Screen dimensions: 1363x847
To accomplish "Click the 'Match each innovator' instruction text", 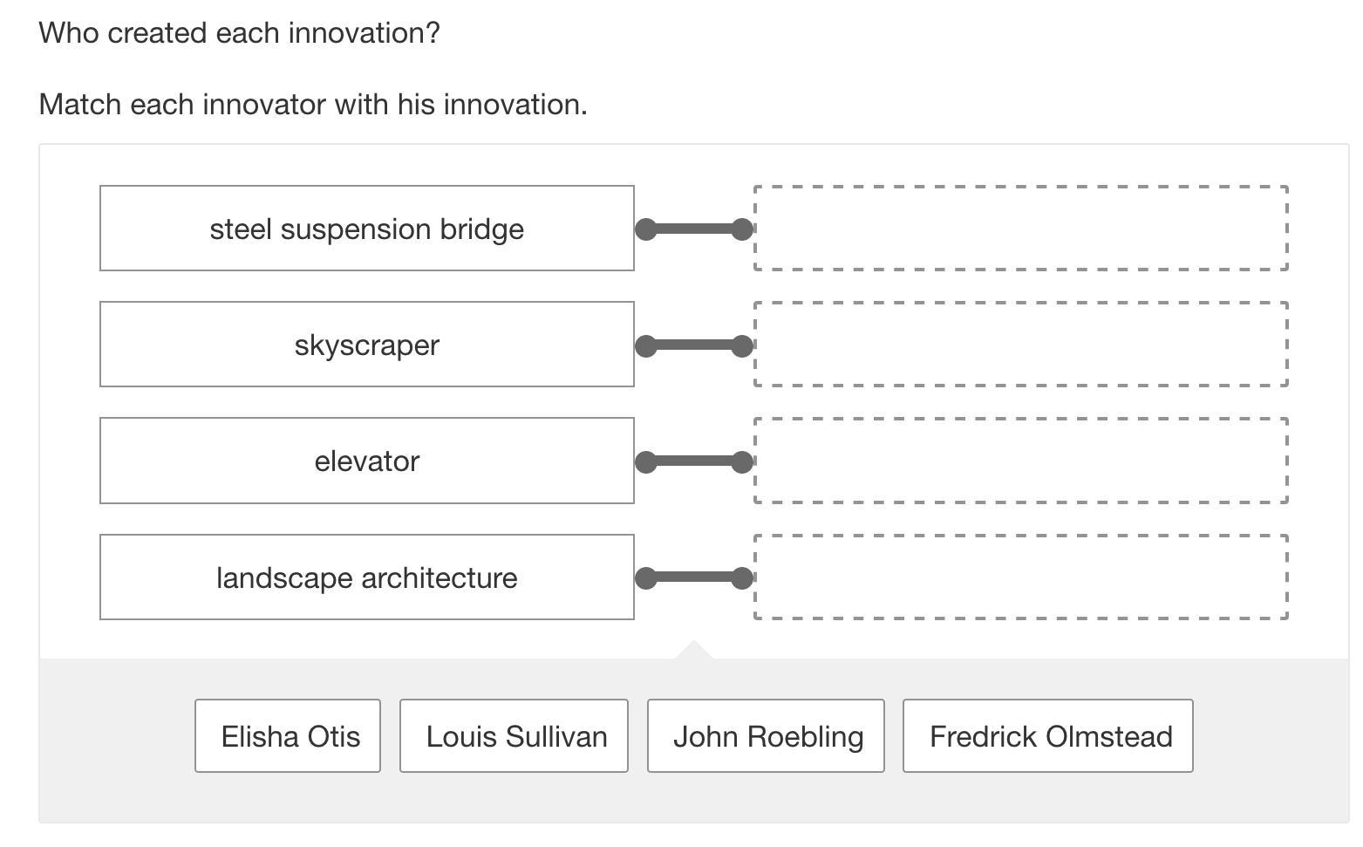I will (x=313, y=105).
